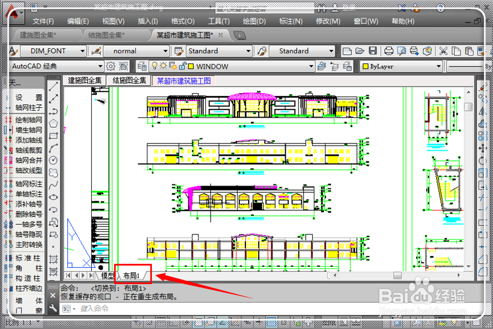Select the Arc draw tool
The height and width of the screenshot is (329, 493).
tap(53, 148)
